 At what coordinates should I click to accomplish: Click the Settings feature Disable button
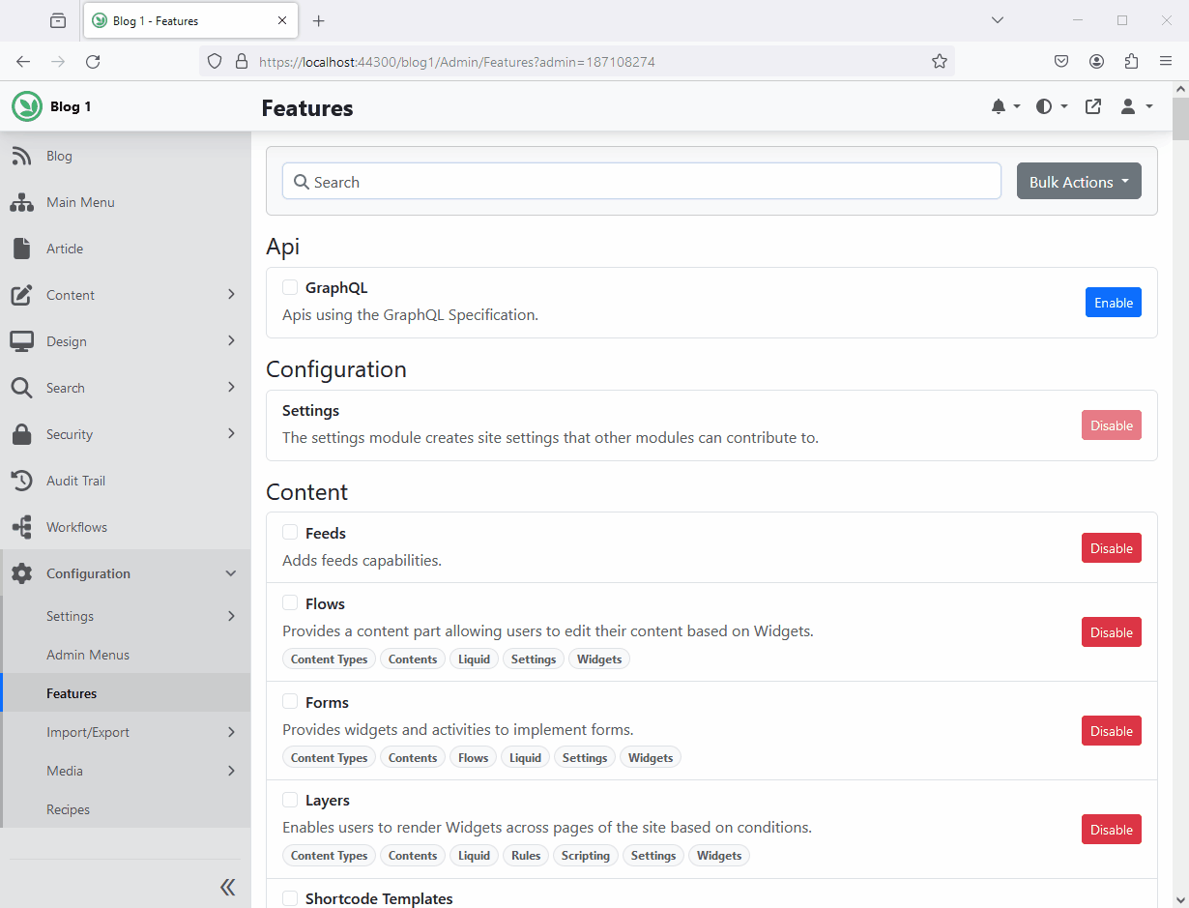1112,425
